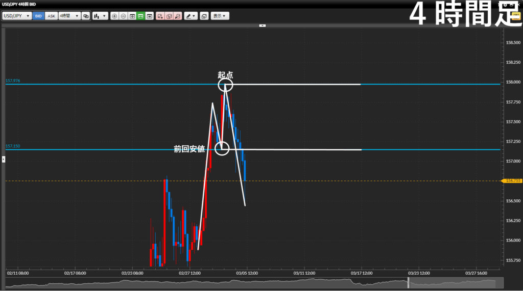Image resolution: width=523 pixels, height=291 pixels.
Task: Switch price display to ASK
Action: (51, 16)
